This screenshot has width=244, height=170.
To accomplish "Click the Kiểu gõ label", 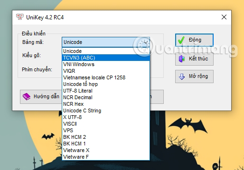I will coord(31,55).
